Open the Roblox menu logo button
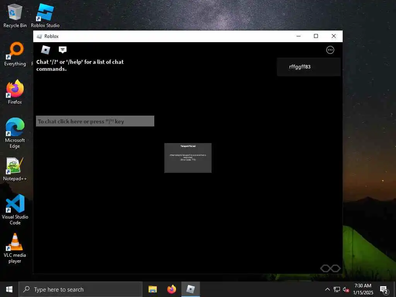Screen dimensions: 396x297 (46, 50)
